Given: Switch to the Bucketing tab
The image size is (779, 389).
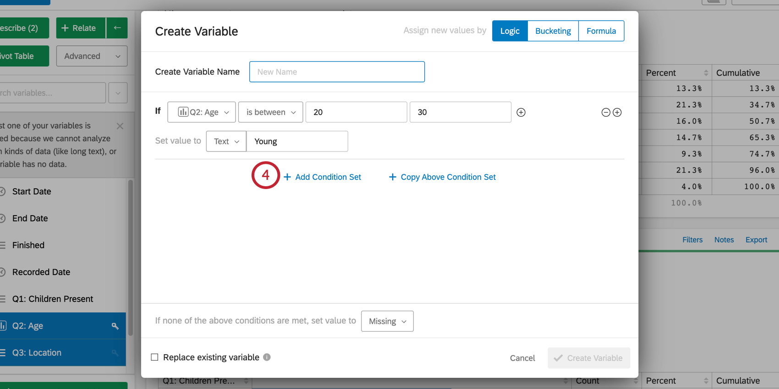Looking at the screenshot, I should pos(553,31).
